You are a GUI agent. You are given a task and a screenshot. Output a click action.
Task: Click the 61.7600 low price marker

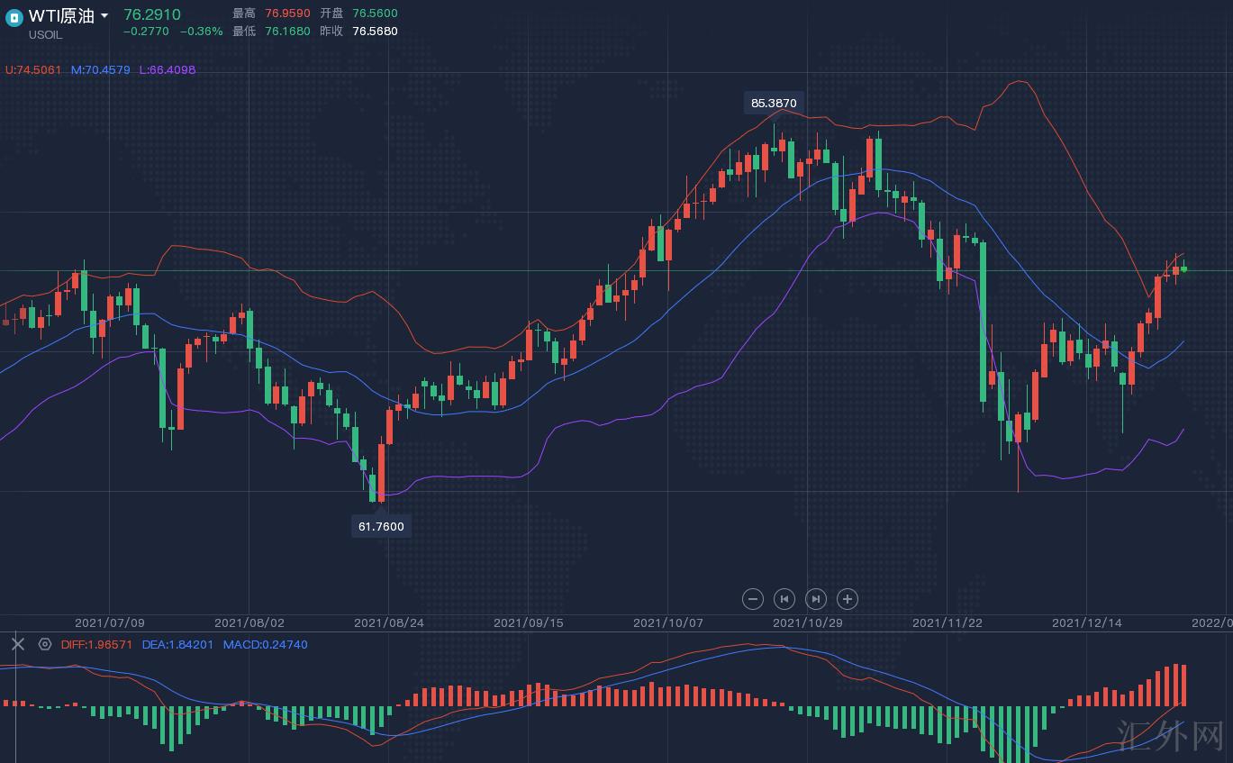tap(381, 526)
